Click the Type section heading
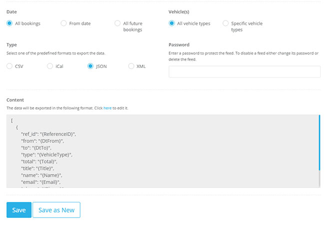Viewport: 325px width, 225px height. 11,45
